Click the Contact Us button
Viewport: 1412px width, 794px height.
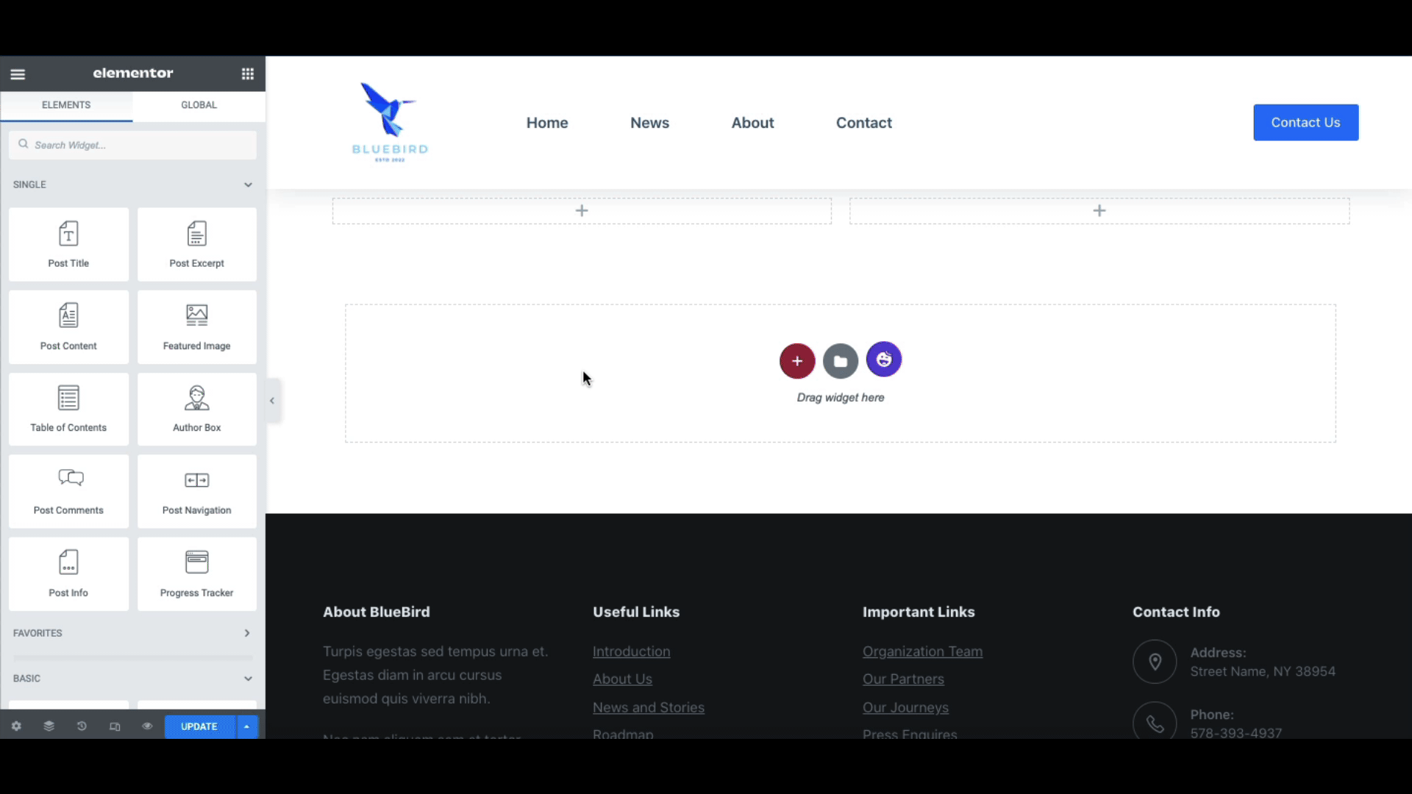coord(1306,122)
